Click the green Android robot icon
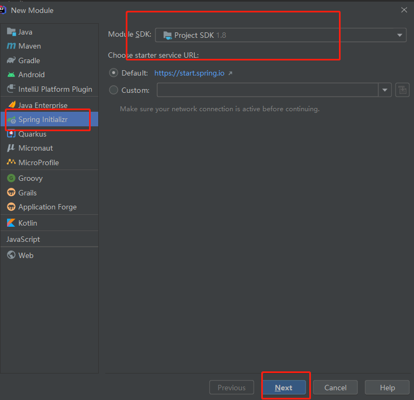This screenshot has height=400, width=414. click(11, 74)
